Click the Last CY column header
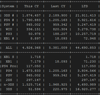100x95 pixels. [x=58, y=6]
